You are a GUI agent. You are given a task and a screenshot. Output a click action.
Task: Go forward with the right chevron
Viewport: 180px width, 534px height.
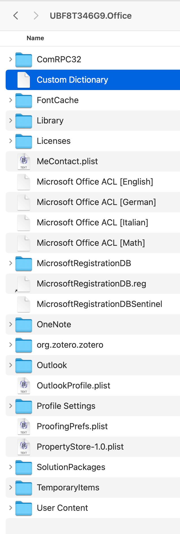click(x=36, y=16)
